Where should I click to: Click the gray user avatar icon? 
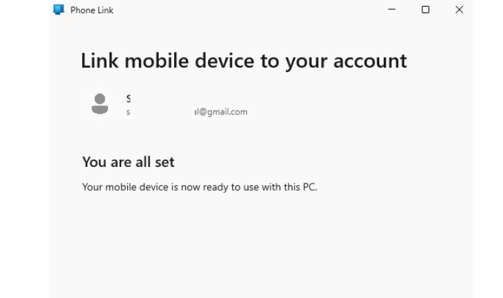(100, 104)
